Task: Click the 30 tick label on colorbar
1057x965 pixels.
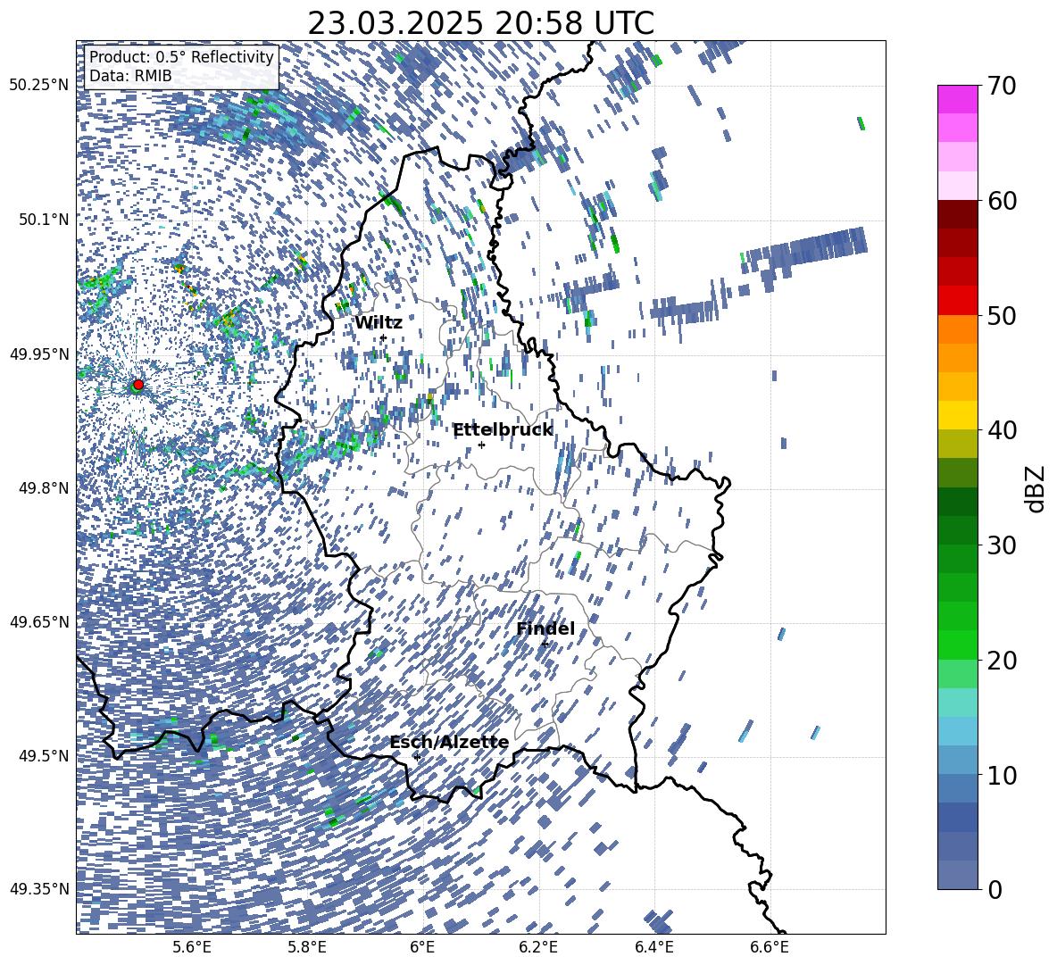Action: (x=1001, y=545)
